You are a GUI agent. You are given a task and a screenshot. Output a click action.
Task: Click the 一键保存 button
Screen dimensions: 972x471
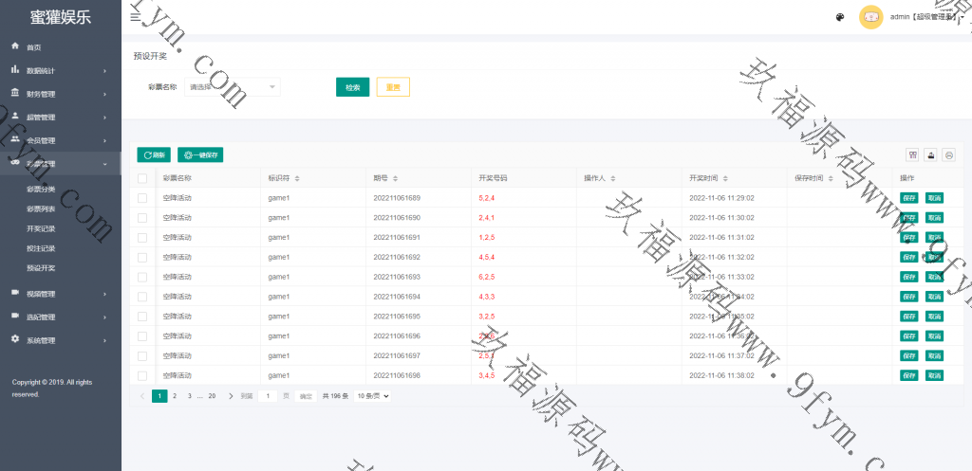point(200,154)
